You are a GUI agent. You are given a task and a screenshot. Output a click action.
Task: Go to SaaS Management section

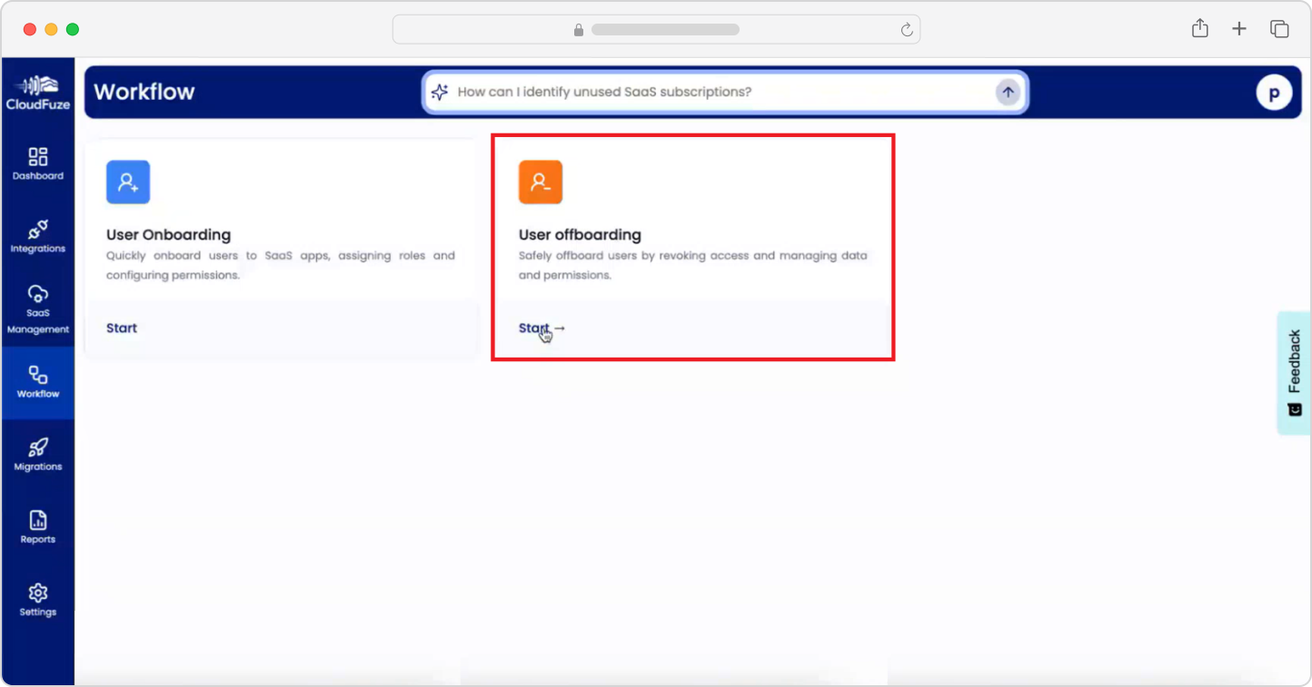38,309
